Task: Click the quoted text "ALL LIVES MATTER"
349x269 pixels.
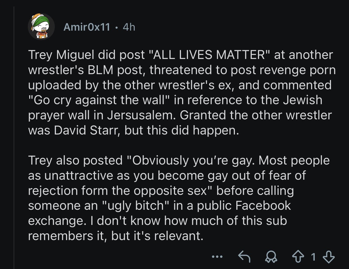Action: 209,55
